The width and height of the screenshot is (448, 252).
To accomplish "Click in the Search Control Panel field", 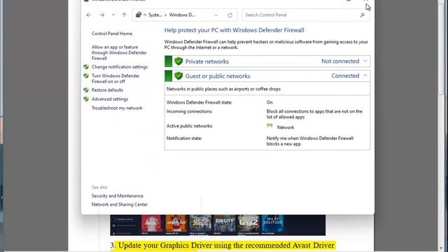I will click(306, 15).
